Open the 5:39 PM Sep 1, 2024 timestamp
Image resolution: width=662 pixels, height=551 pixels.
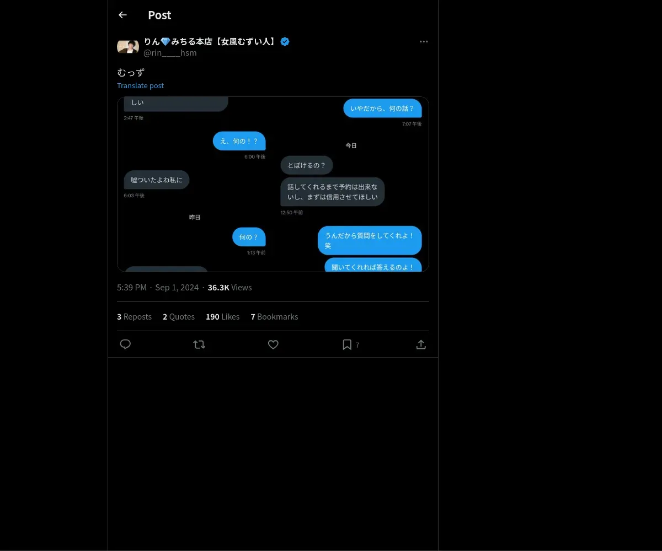(158, 288)
